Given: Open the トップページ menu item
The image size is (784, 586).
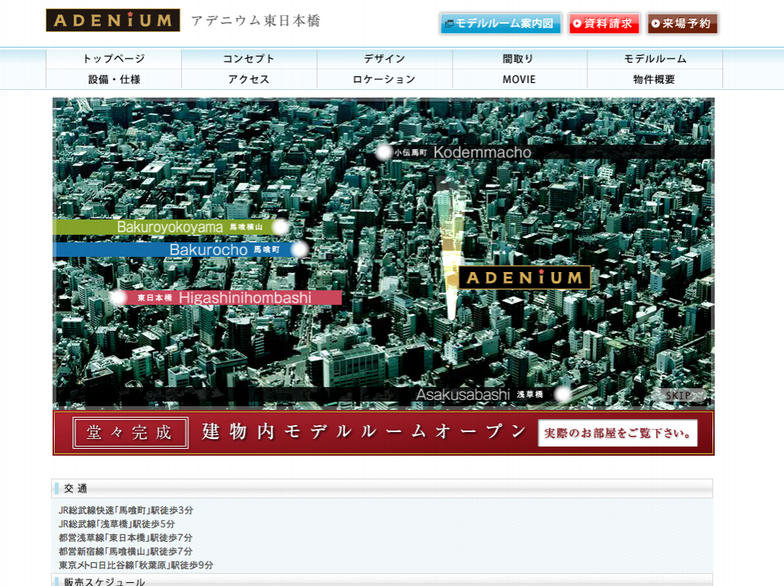Looking at the screenshot, I should [114, 59].
